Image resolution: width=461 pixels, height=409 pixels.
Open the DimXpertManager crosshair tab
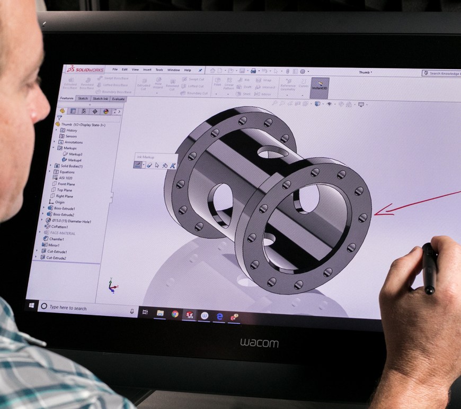click(95, 112)
